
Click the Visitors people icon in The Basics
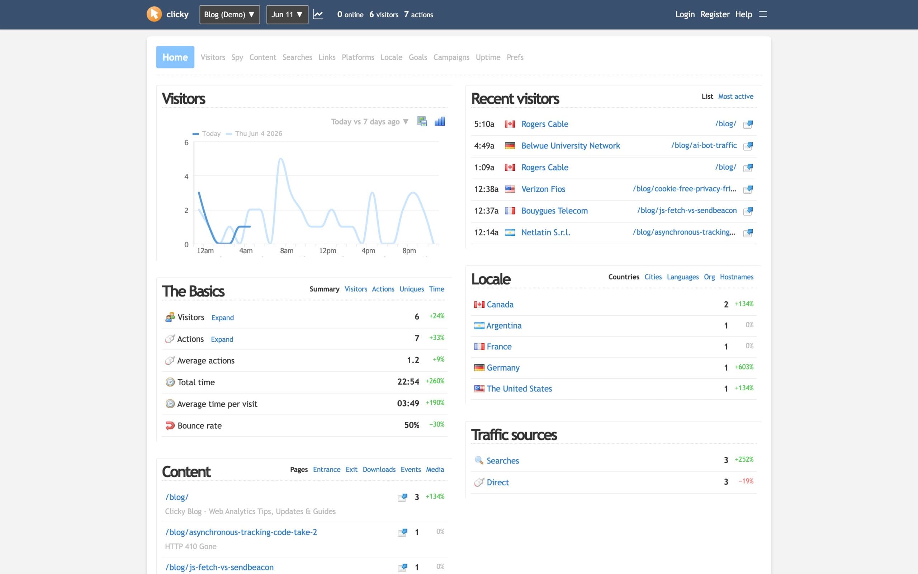170,317
